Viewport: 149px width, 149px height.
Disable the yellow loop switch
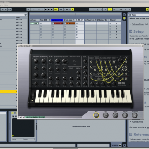110,9
